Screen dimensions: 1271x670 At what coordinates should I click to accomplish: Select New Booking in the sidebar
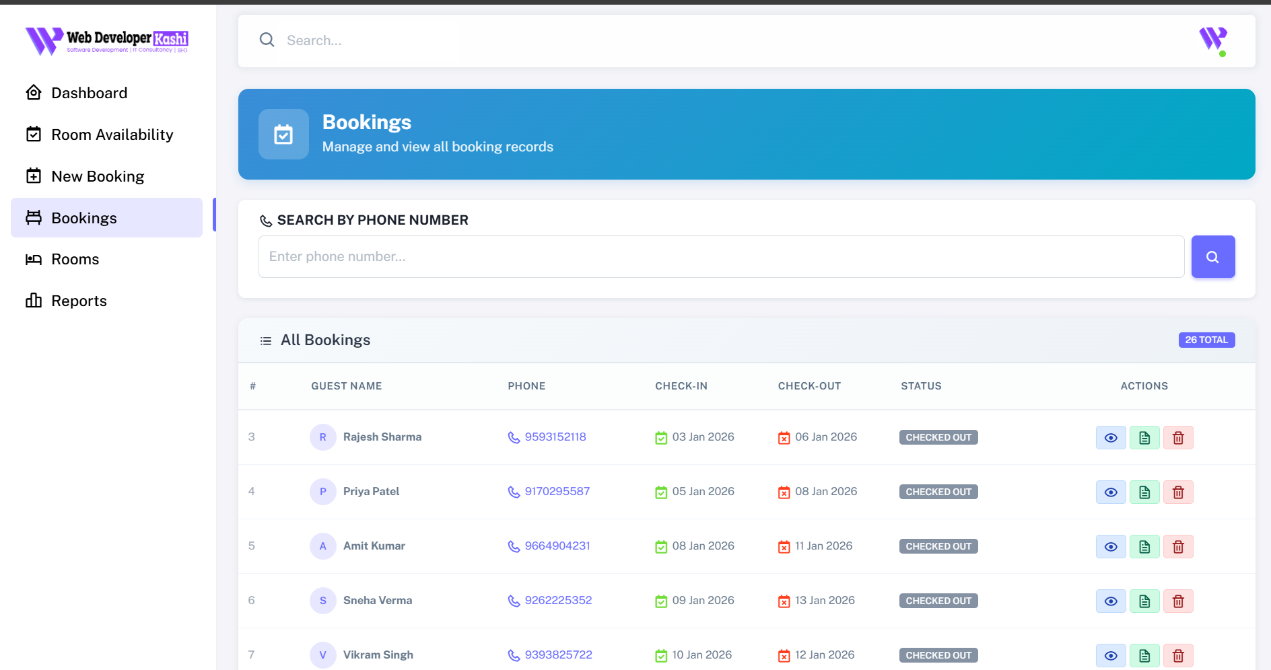point(98,176)
